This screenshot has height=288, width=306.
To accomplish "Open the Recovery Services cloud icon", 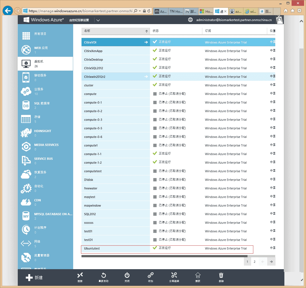I will pyautogui.click(x=26, y=174).
